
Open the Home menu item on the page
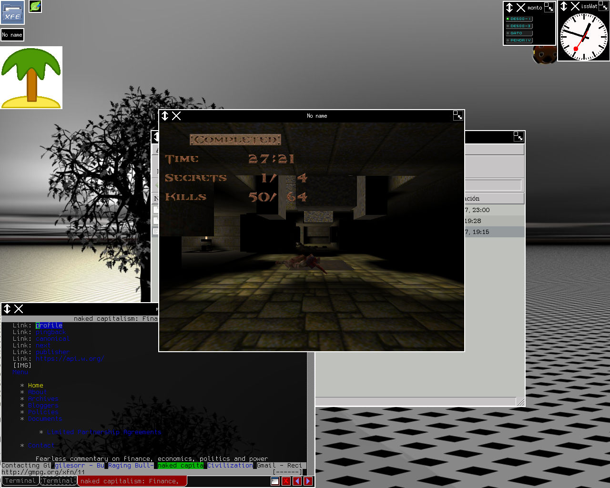[x=36, y=386]
